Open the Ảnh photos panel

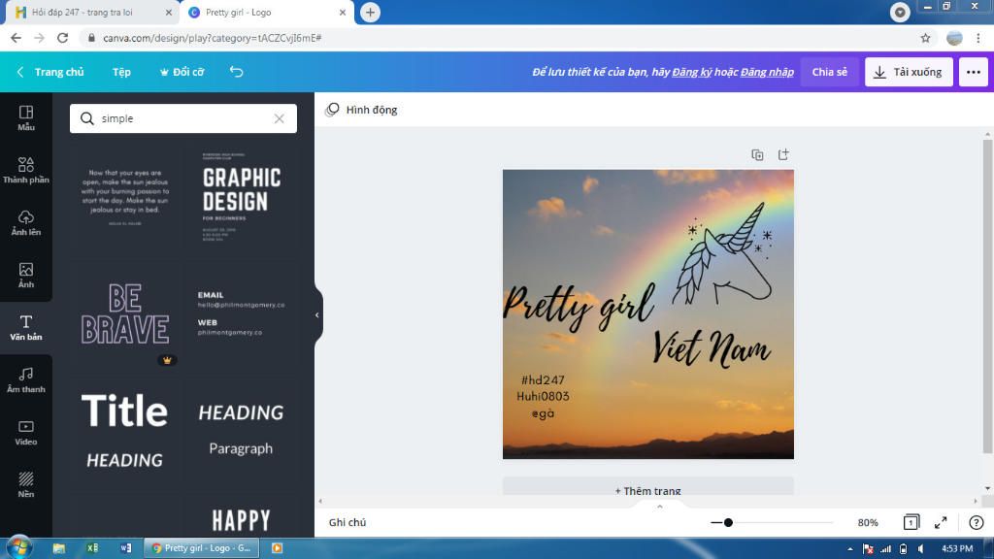click(x=26, y=276)
